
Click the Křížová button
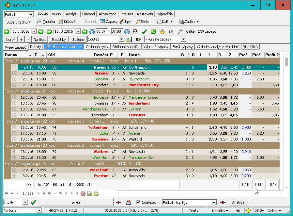[x=67, y=22]
